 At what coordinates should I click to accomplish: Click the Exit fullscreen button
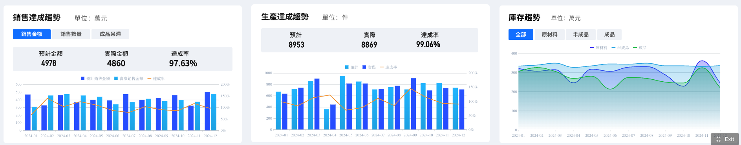(x=725, y=139)
